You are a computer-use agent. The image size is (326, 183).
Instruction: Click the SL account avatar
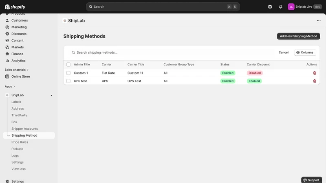pyautogui.click(x=291, y=7)
